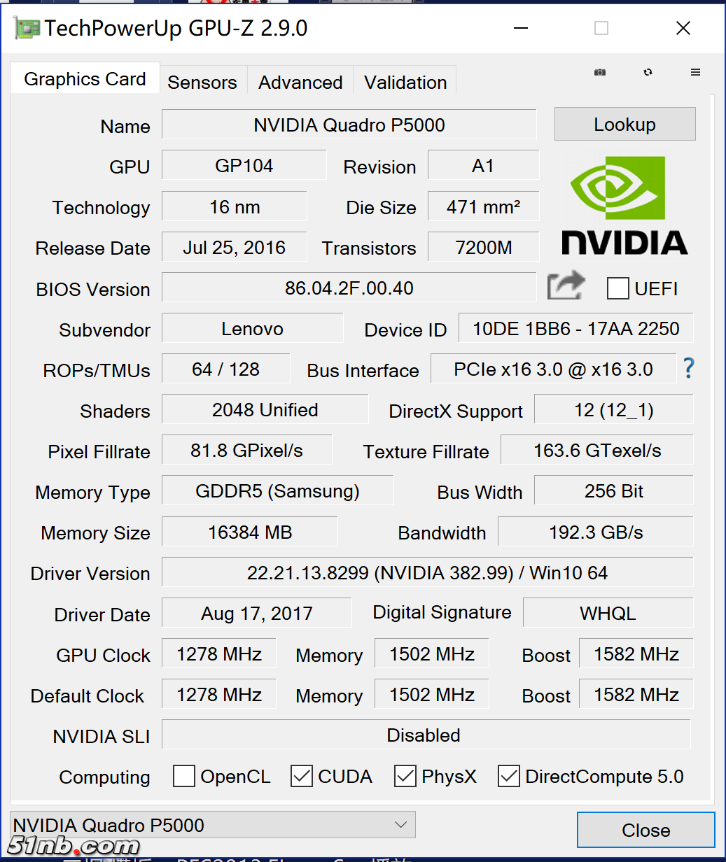The image size is (726, 862).
Task: Enable the OpenCL checkbox
Action: (184, 776)
